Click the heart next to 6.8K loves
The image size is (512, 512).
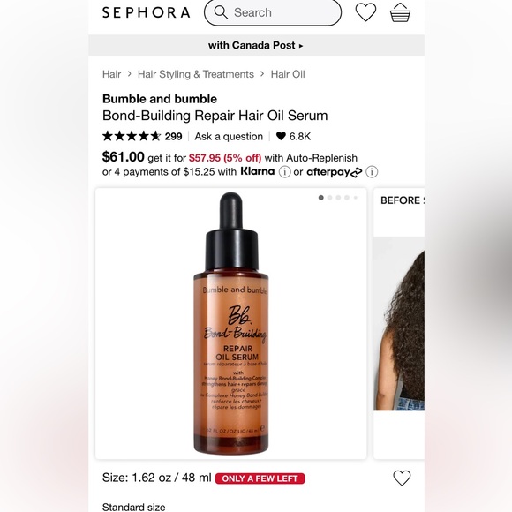[x=281, y=136]
